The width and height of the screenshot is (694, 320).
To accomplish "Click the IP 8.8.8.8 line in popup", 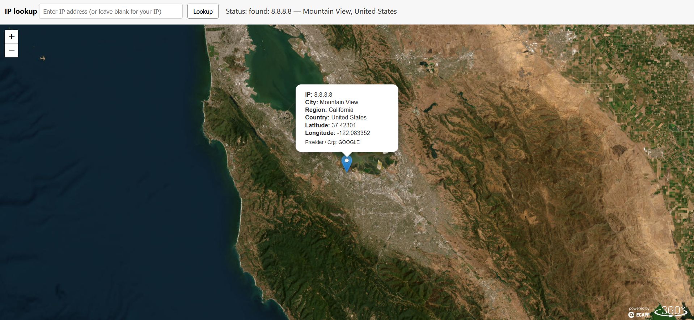I will click(x=318, y=95).
